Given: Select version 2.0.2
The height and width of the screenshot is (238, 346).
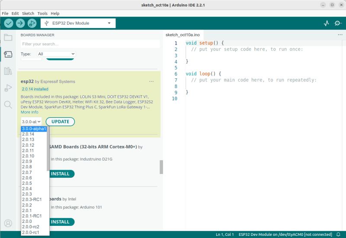Looking at the screenshot, I should 34,205.
